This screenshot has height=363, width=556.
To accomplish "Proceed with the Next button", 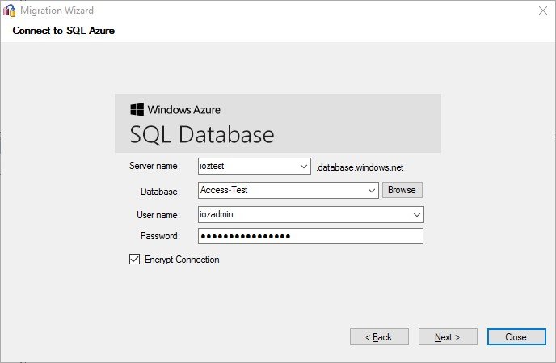I will click(x=448, y=337).
